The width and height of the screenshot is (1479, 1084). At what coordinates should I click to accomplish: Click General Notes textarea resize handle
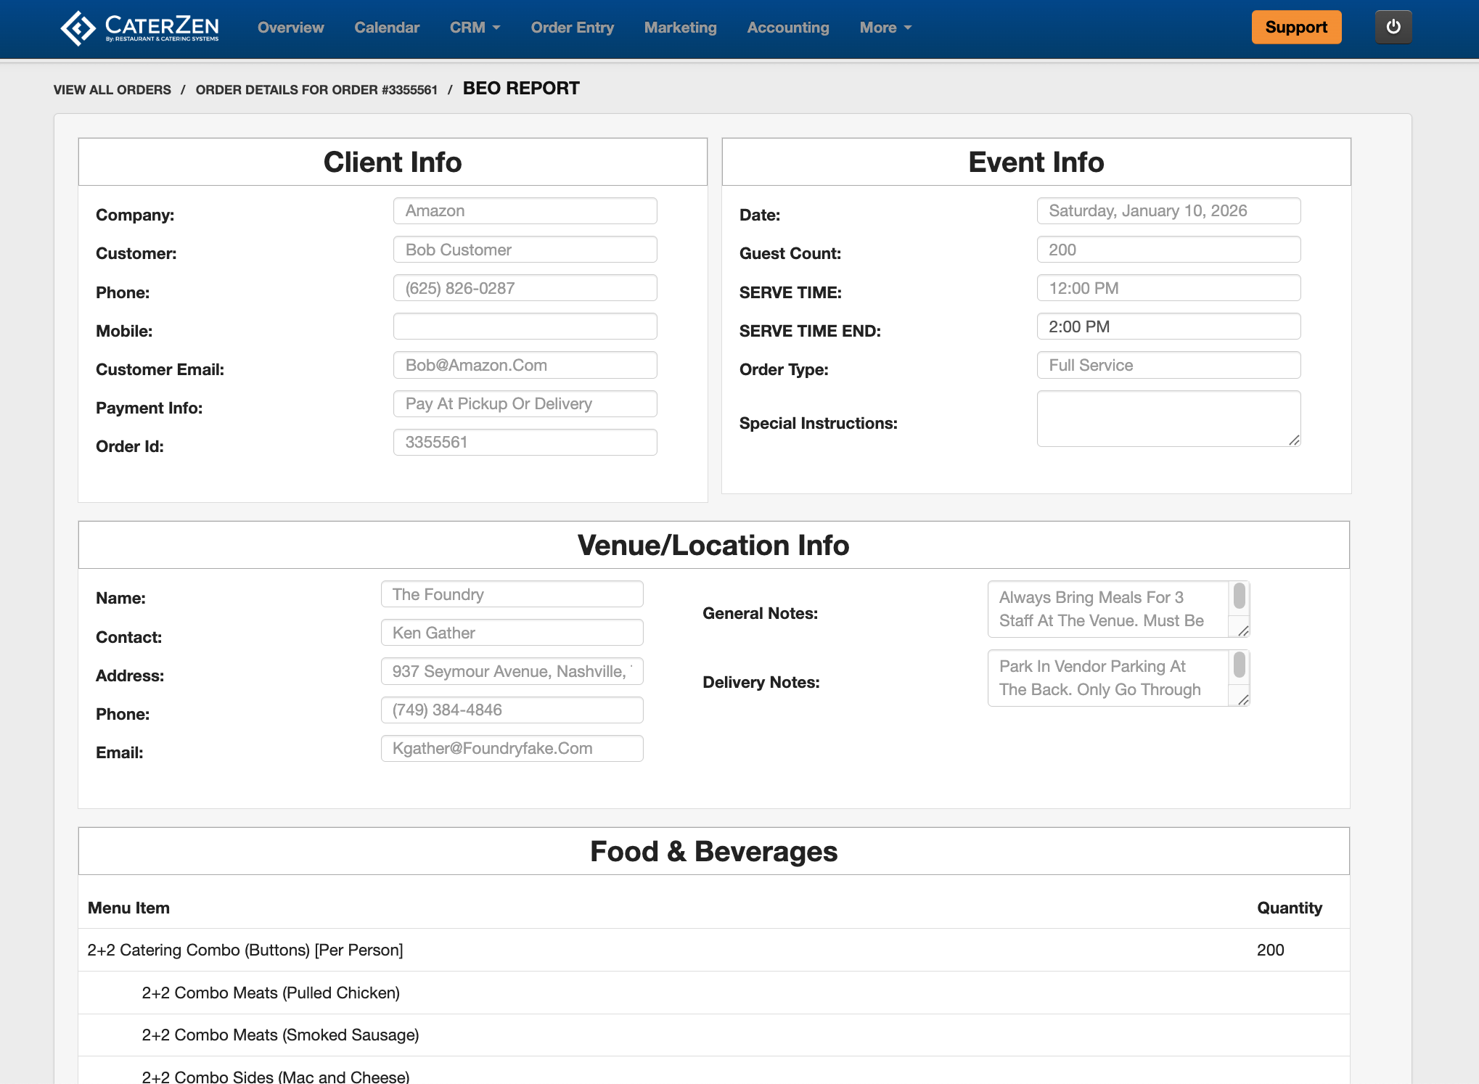coord(1243,631)
